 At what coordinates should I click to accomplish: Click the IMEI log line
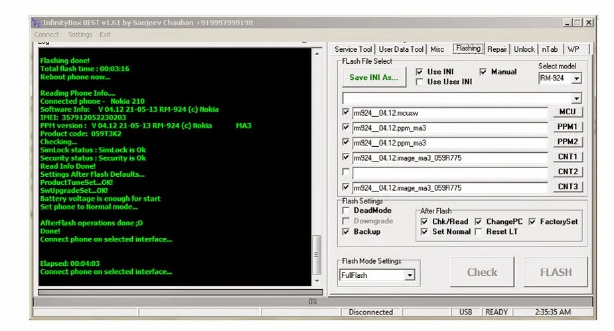(x=83, y=117)
